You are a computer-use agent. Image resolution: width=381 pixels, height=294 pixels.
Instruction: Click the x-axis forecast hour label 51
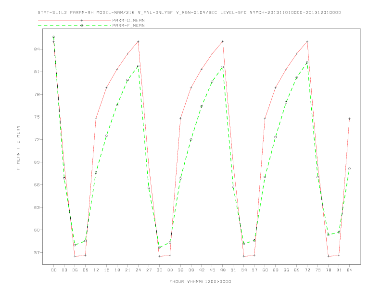click(233, 270)
